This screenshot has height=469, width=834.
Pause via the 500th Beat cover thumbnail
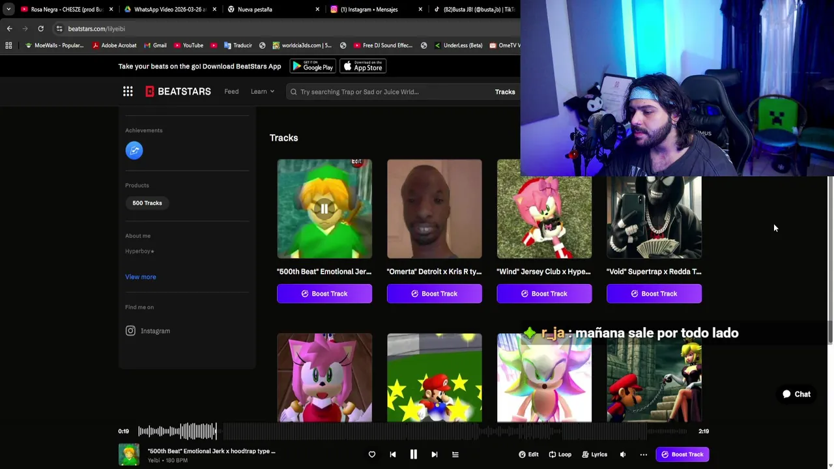point(324,209)
